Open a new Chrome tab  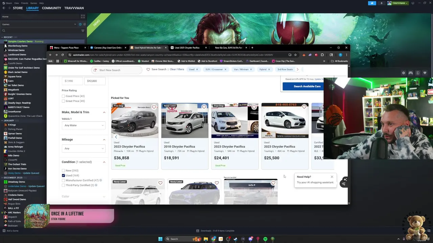pyautogui.click(x=252, y=48)
